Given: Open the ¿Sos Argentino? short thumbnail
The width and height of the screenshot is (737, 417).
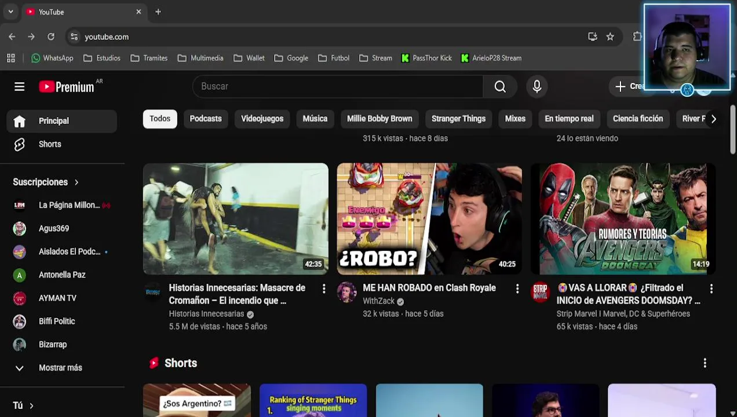Looking at the screenshot, I should (x=197, y=400).
